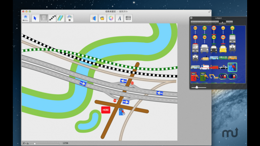Image resolution: width=260 pixels, height=146 pixels.
Task: Select the checkered railway line tool
Action: (52, 18)
